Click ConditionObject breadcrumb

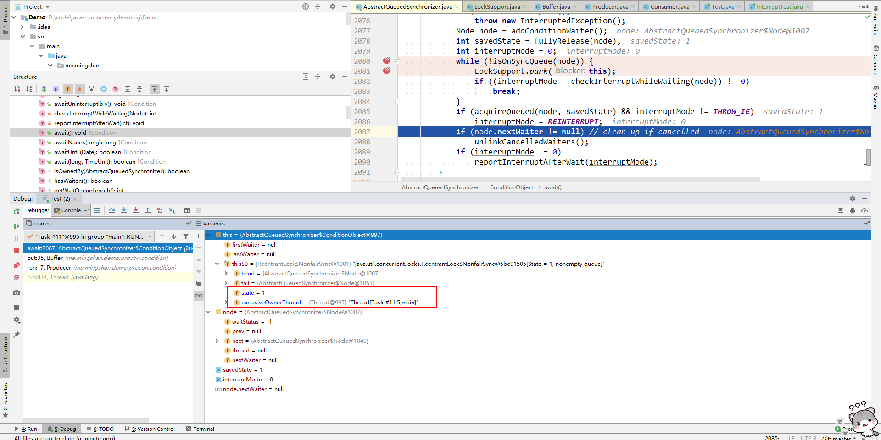pyautogui.click(x=511, y=187)
